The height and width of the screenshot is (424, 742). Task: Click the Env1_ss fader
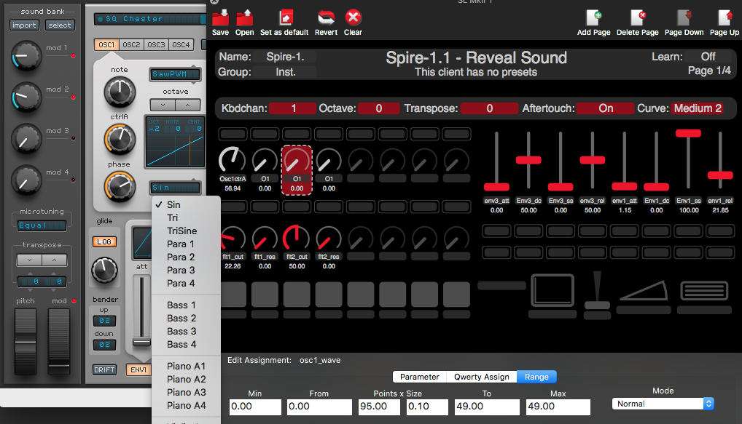click(688, 134)
